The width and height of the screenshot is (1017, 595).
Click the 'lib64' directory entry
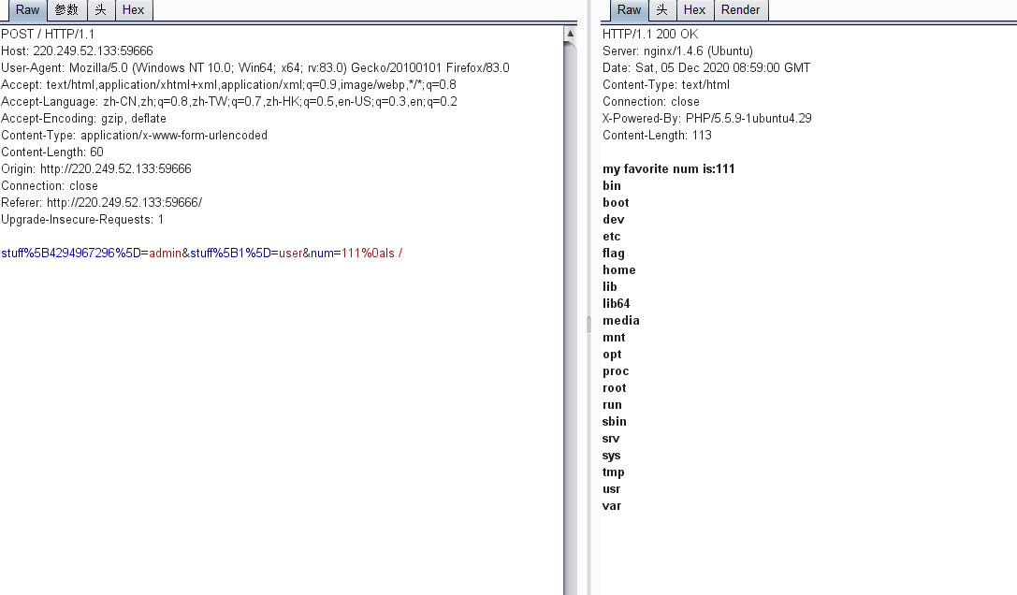tap(617, 304)
